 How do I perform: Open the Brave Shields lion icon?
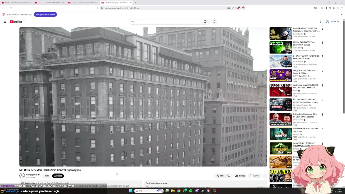[238, 8]
